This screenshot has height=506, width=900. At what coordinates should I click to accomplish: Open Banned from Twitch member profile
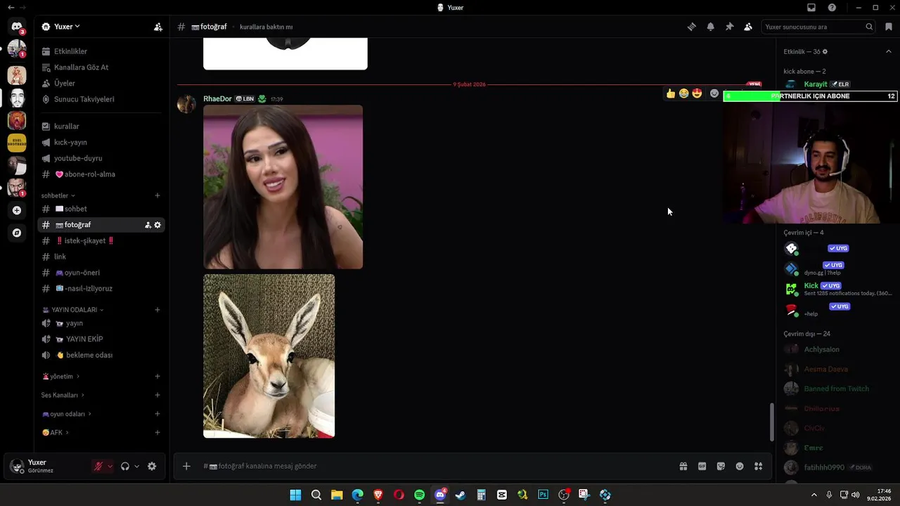[x=837, y=389]
